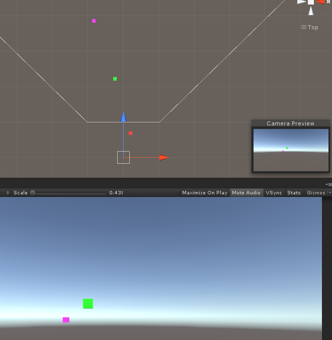The height and width of the screenshot is (340, 332).
Task: Open the Game panel options menu
Action: coord(329,184)
